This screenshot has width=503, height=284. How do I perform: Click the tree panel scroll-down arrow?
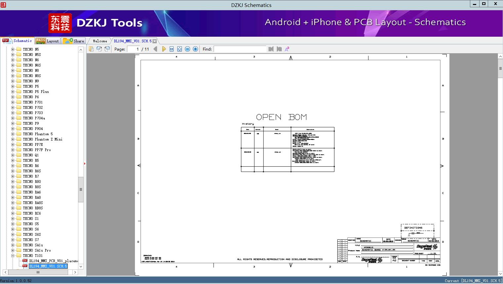tap(81, 266)
